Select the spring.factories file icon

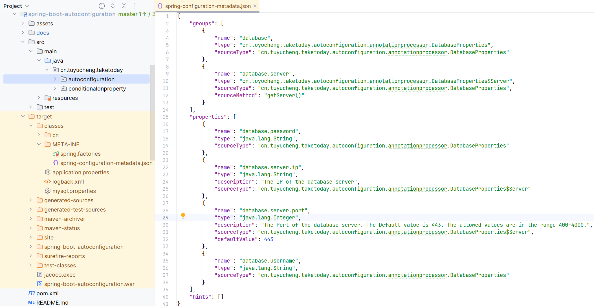pos(56,154)
